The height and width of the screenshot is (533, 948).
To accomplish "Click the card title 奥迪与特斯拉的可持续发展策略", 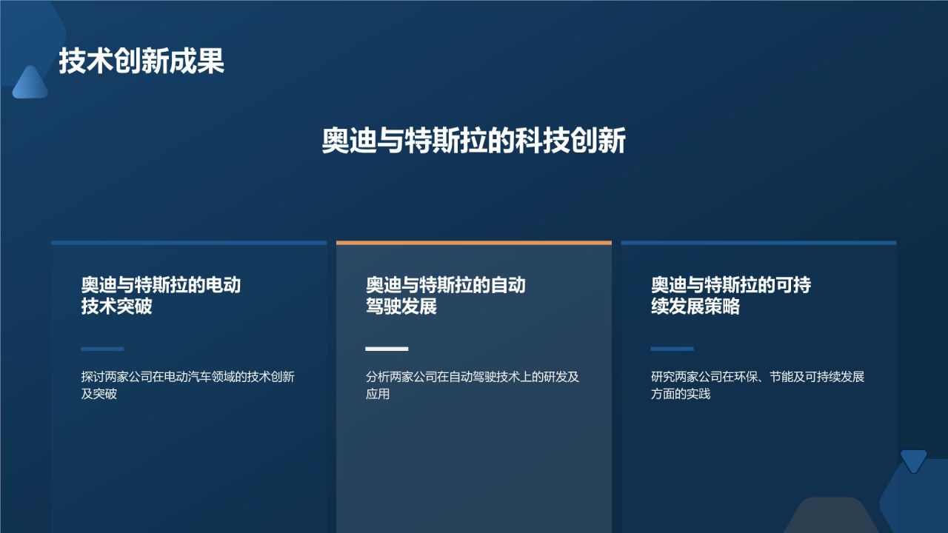I will [x=731, y=295].
